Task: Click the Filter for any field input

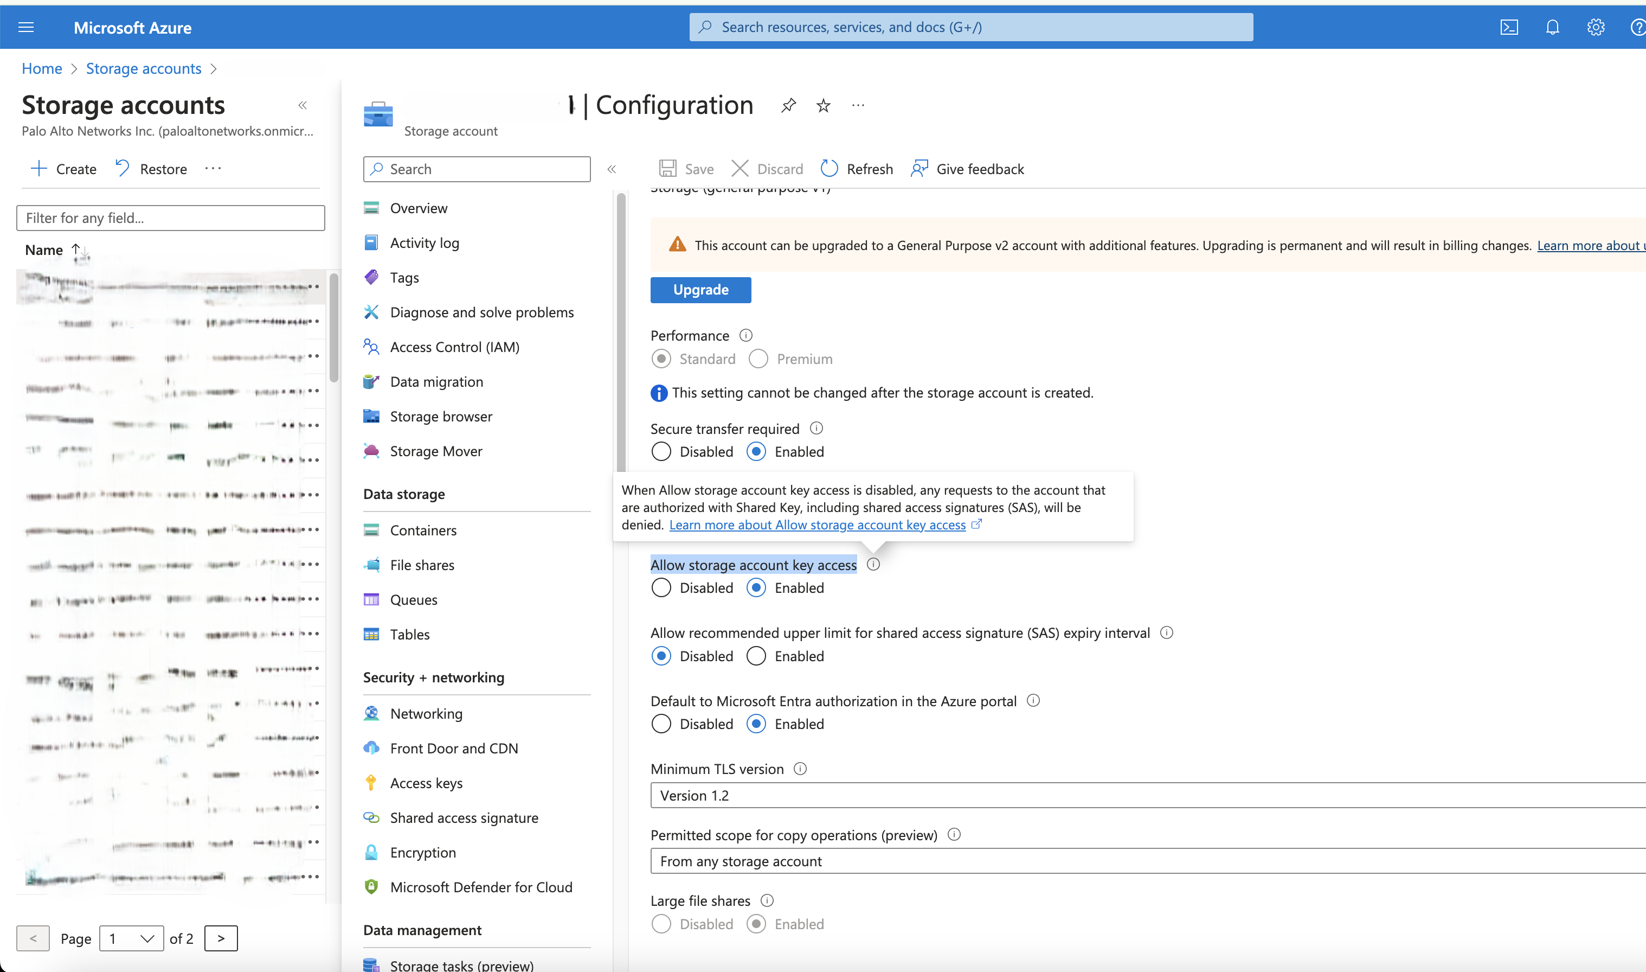Action: click(170, 218)
